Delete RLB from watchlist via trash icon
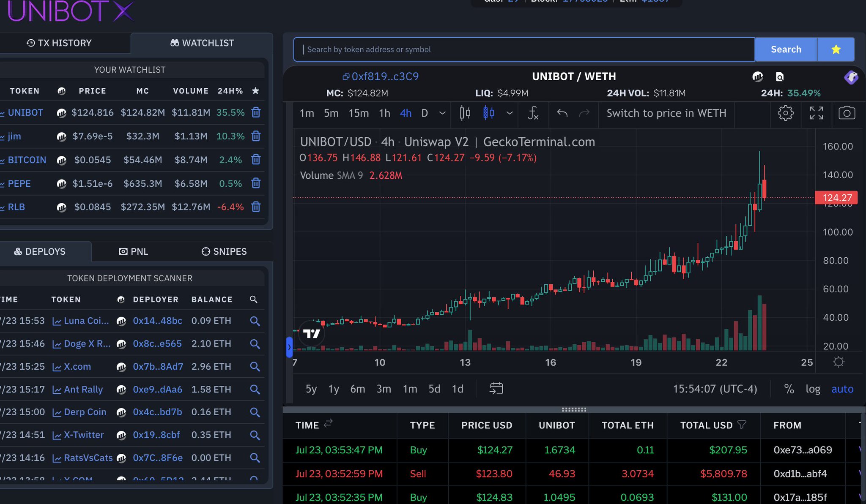 pyautogui.click(x=256, y=207)
